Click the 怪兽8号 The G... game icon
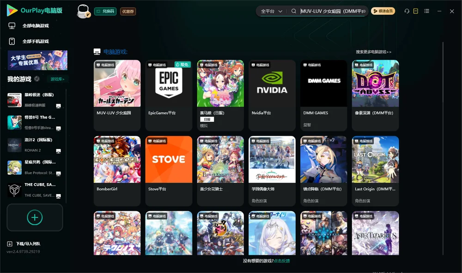The height and width of the screenshot is (273, 462). point(14,122)
